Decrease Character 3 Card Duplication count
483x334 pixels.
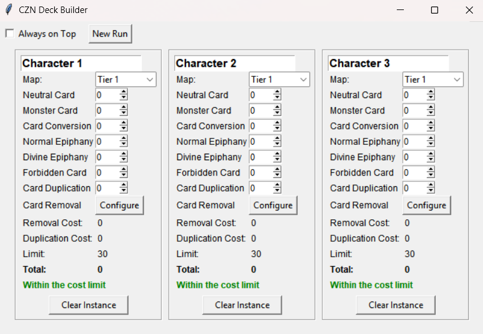tap(430, 191)
